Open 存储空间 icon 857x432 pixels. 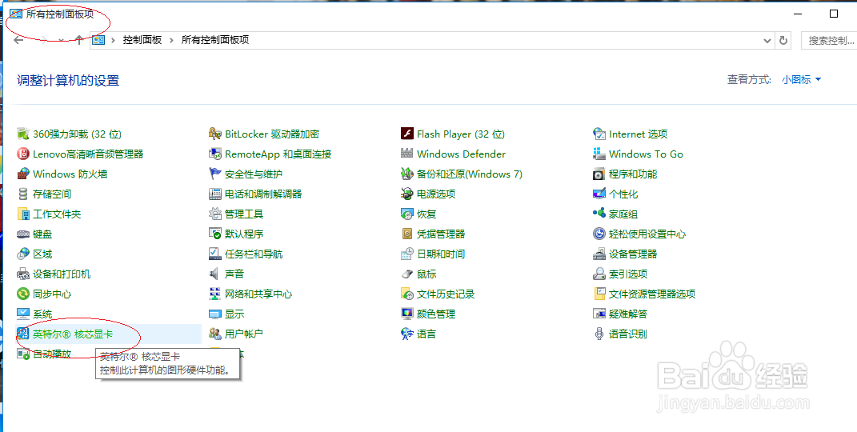tap(23, 194)
